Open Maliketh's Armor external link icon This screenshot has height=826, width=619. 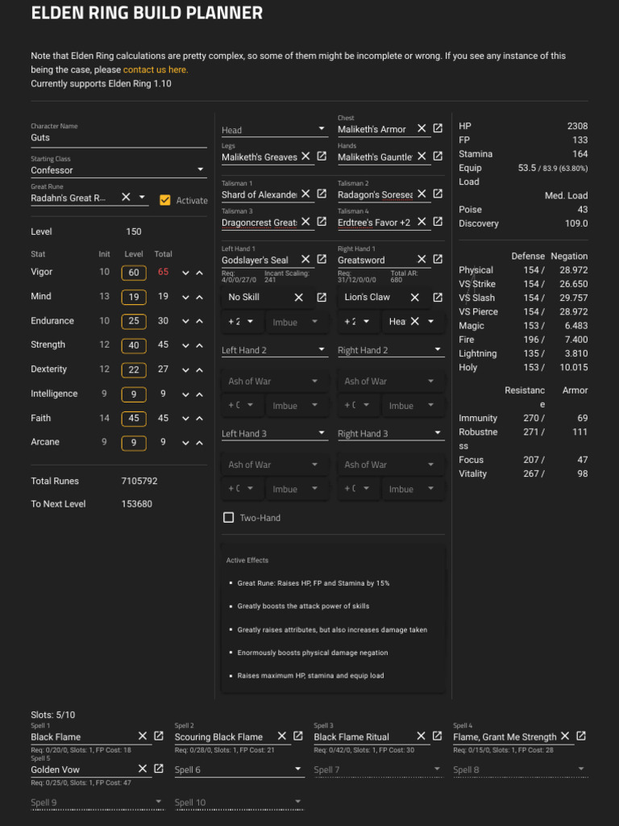coord(438,128)
